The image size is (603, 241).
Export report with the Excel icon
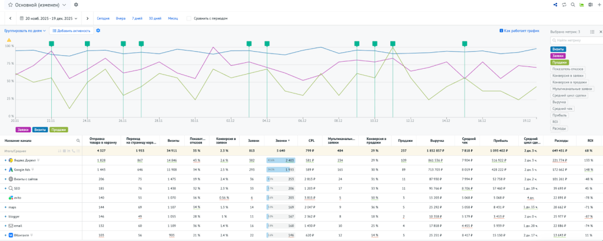point(589,5)
